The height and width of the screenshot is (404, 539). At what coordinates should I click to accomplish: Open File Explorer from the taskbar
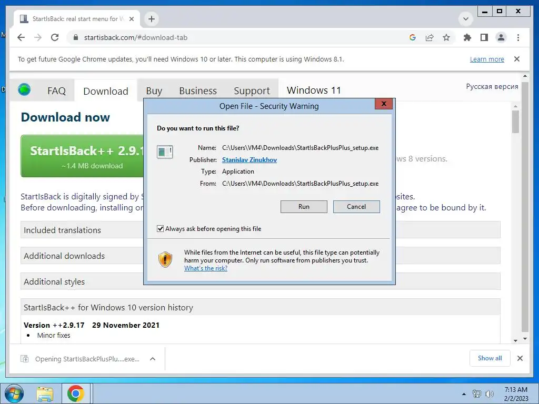pyautogui.click(x=45, y=393)
